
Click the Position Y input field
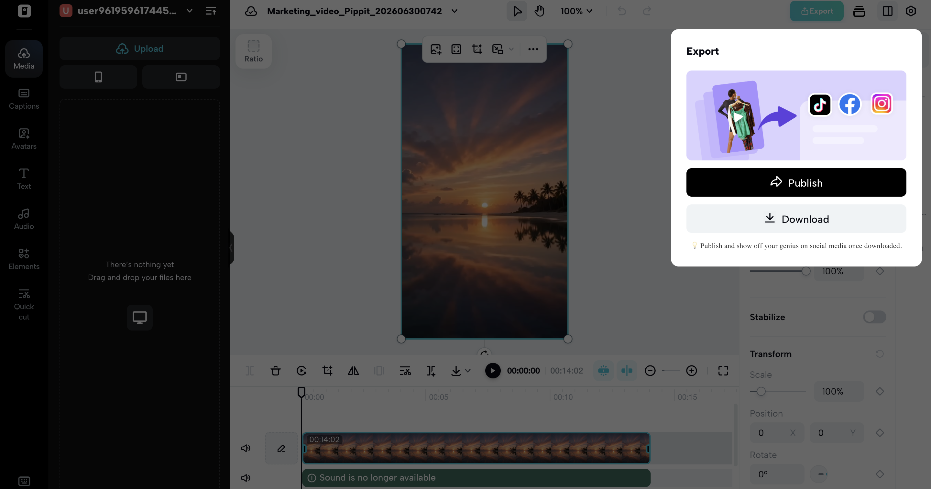pos(837,433)
